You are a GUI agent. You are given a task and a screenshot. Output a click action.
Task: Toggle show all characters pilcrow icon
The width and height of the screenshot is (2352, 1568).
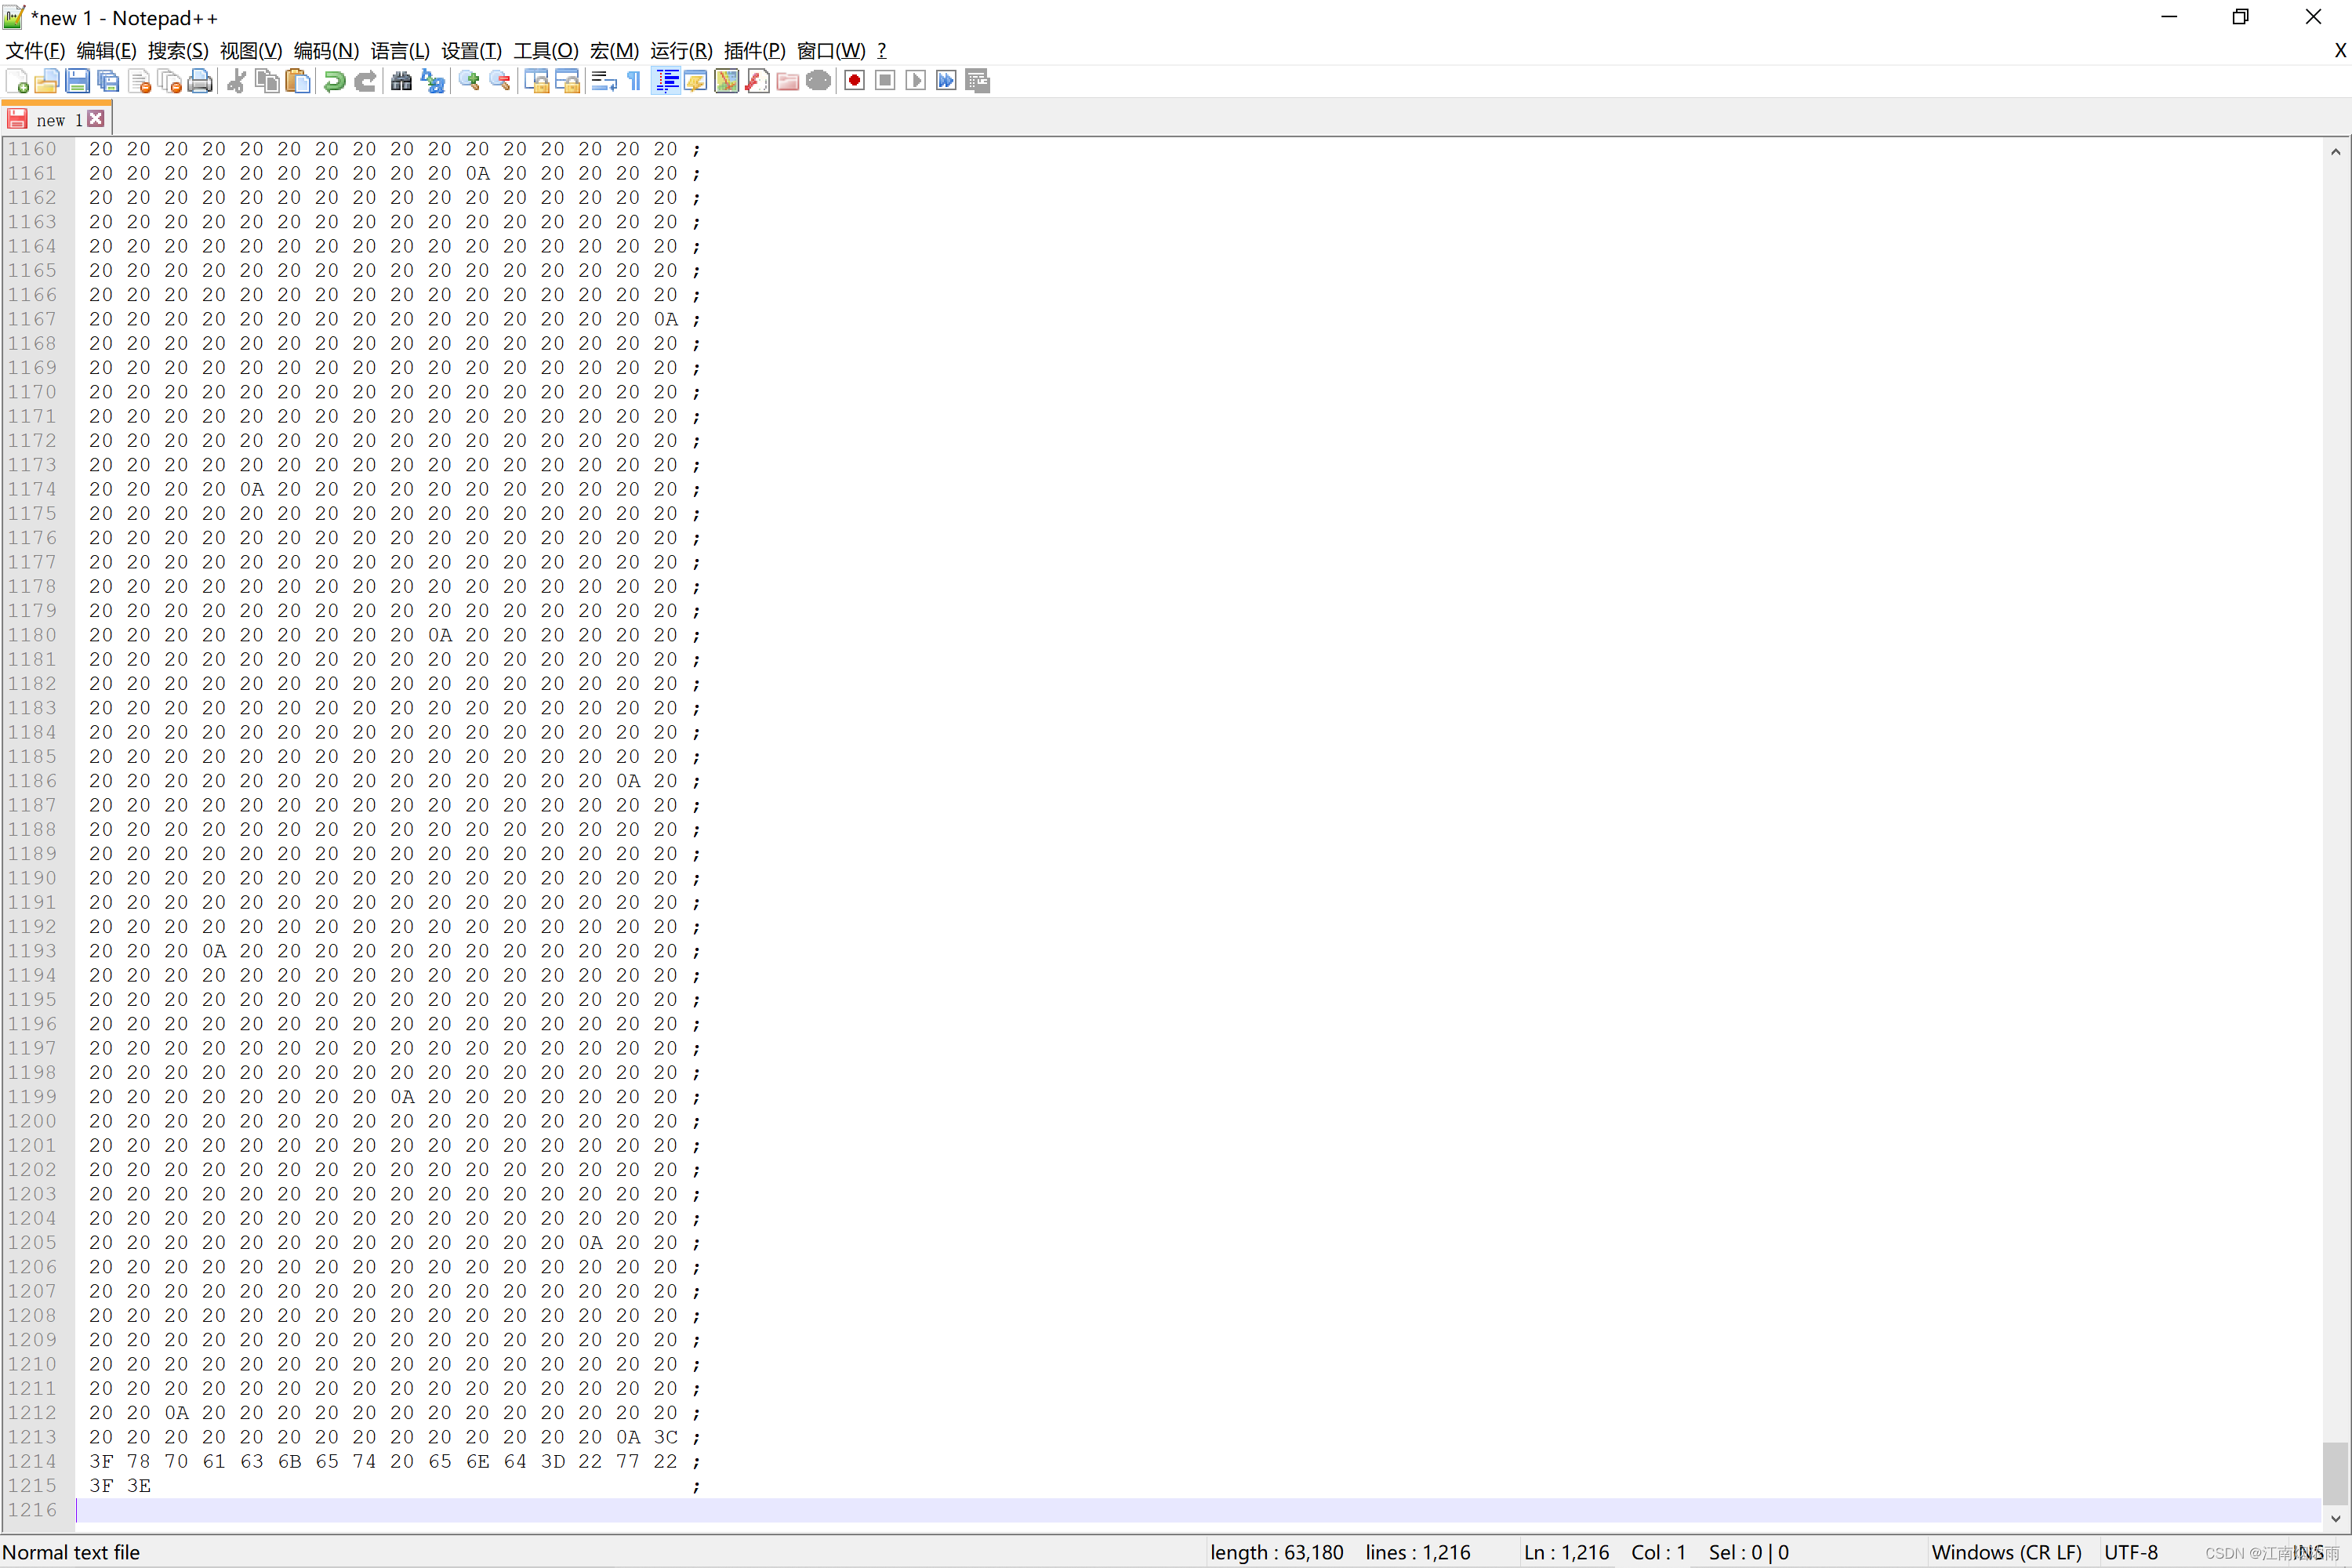coord(634,81)
